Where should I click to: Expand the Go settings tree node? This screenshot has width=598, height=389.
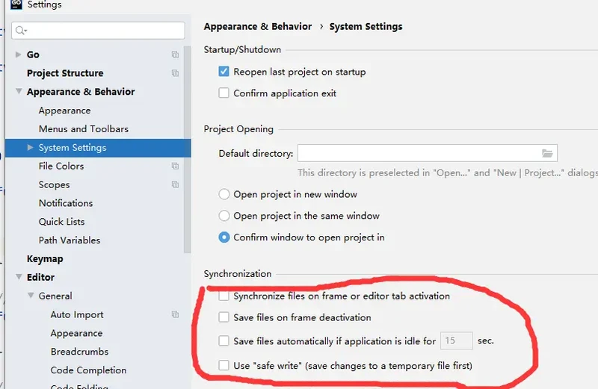[19, 55]
